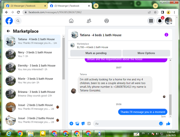The image size is (180, 137).
Task: Click the $1,700 – 4 beds 1 bath listing link
Action: click(x=93, y=47)
